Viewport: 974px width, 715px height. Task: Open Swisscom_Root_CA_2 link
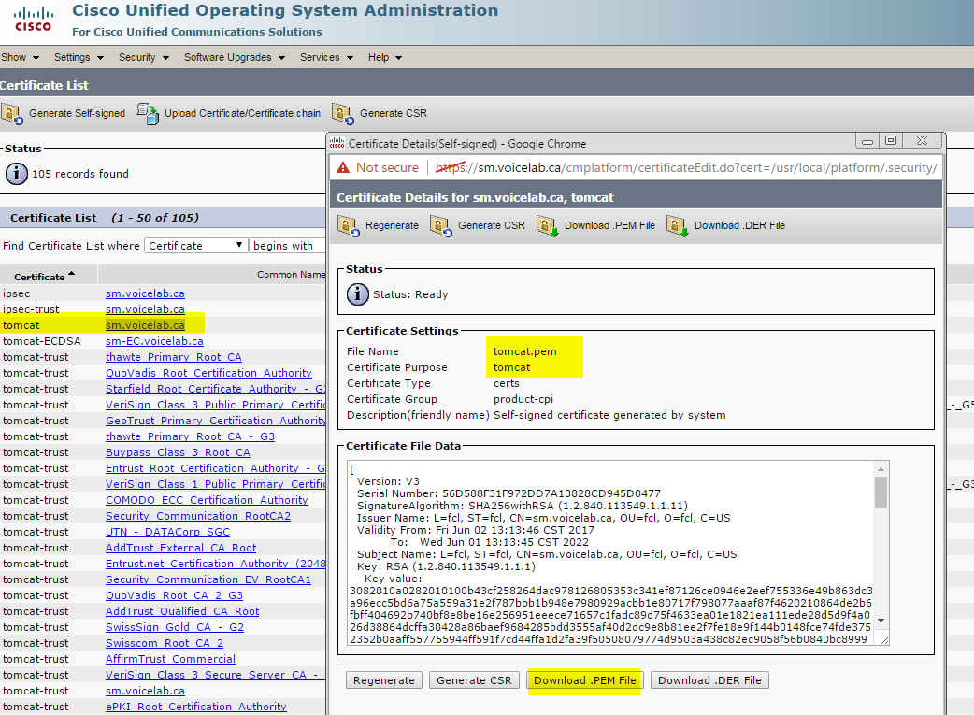click(x=164, y=643)
